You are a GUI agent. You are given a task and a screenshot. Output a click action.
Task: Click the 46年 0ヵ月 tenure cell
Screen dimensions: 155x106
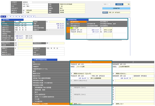click(93, 30)
